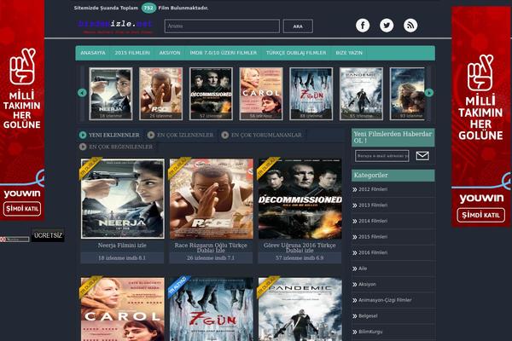
Task: Open IMDB 7.0/10 Üzeri Filmler menu
Action: click(224, 53)
